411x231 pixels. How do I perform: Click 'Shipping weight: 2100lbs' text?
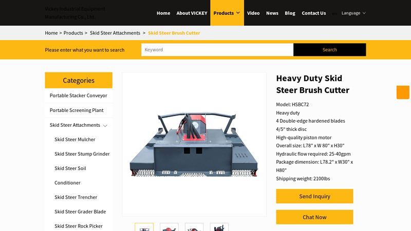pos(303,178)
